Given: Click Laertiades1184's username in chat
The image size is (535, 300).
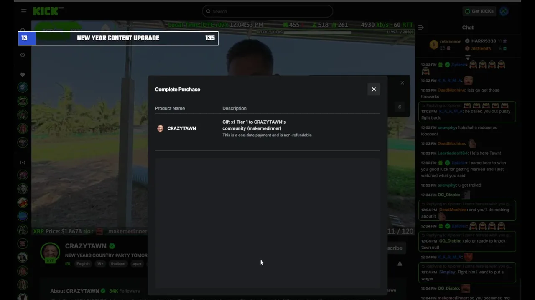Looking at the screenshot, I should click(452, 153).
